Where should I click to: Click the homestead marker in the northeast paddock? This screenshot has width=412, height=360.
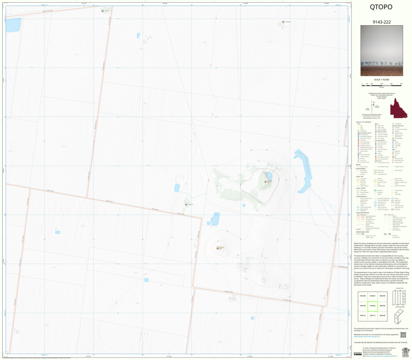click(283, 22)
